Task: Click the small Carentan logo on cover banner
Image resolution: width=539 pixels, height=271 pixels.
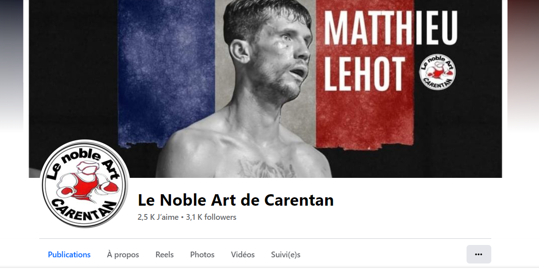Action: 437,72
